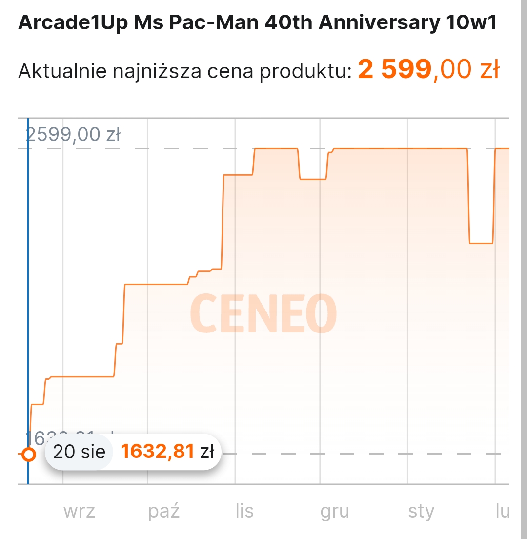The height and width of the screenshot is (539, 527).
Task: Click the 'Aktualnie najniższa cena produktu' label
Action: [x=185, y=71]
